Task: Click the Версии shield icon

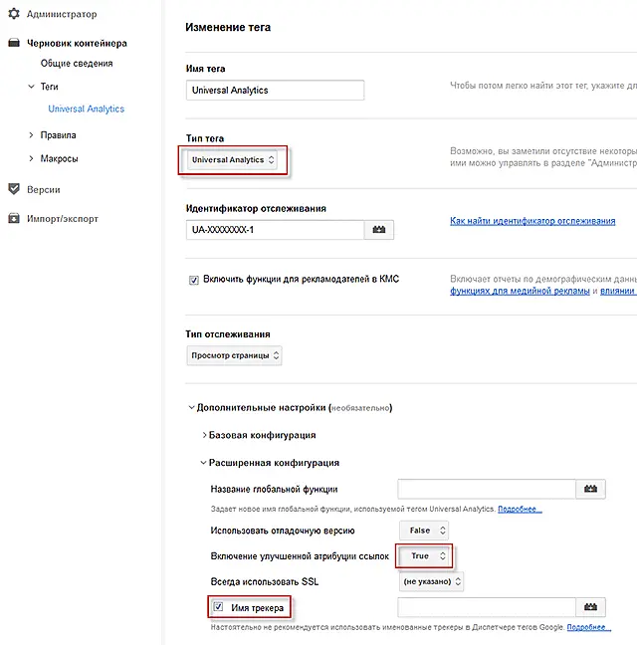Action: click(14, 189)
